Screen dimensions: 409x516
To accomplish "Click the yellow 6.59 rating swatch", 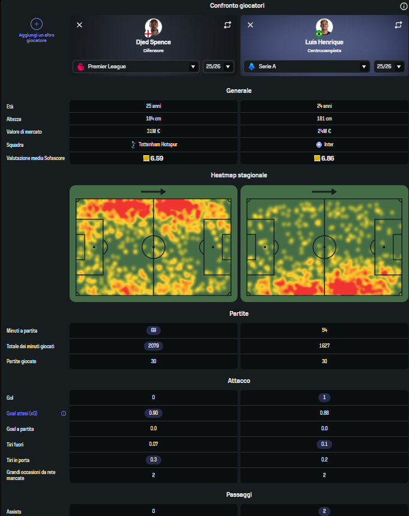I will tap(146, 158).
